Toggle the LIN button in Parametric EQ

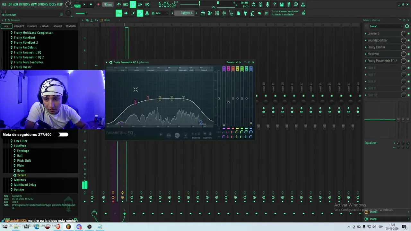click(x=169, y=135)
